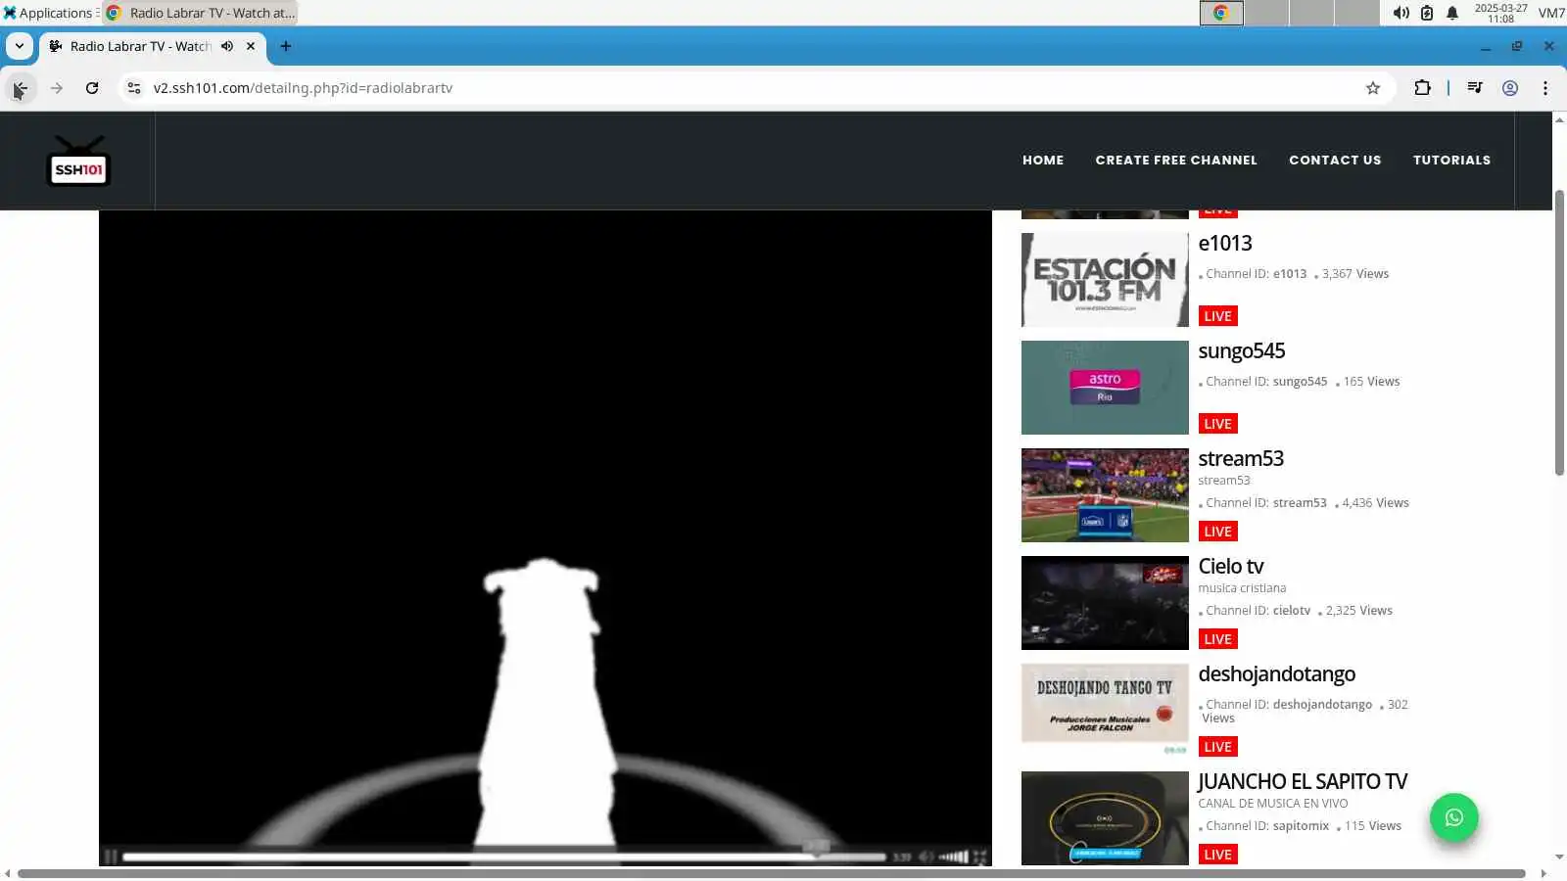1567x881 pixels.
Task: Reload the Radio Labrar TV page
Action: coord(92,88)
